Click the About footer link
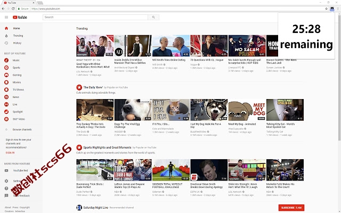 coord(8,207)
